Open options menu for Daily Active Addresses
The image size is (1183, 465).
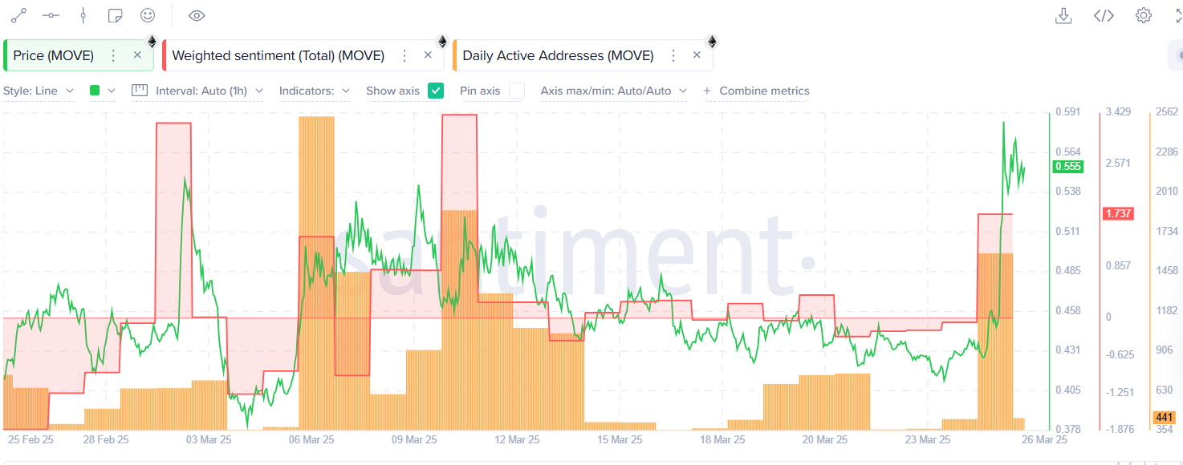[673, 55]
